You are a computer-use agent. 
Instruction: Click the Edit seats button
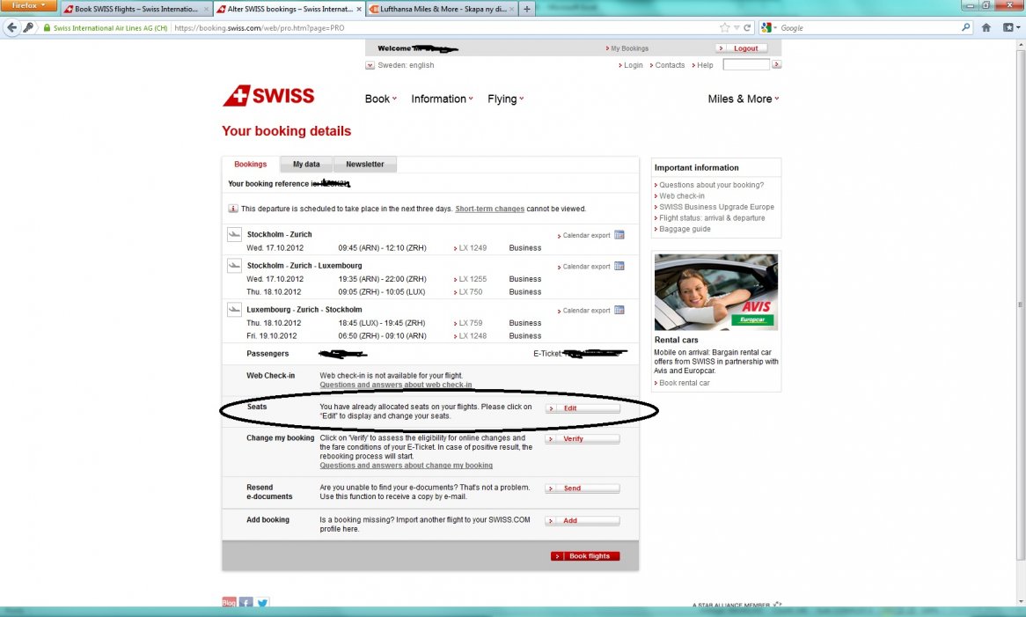pos(582,408)
